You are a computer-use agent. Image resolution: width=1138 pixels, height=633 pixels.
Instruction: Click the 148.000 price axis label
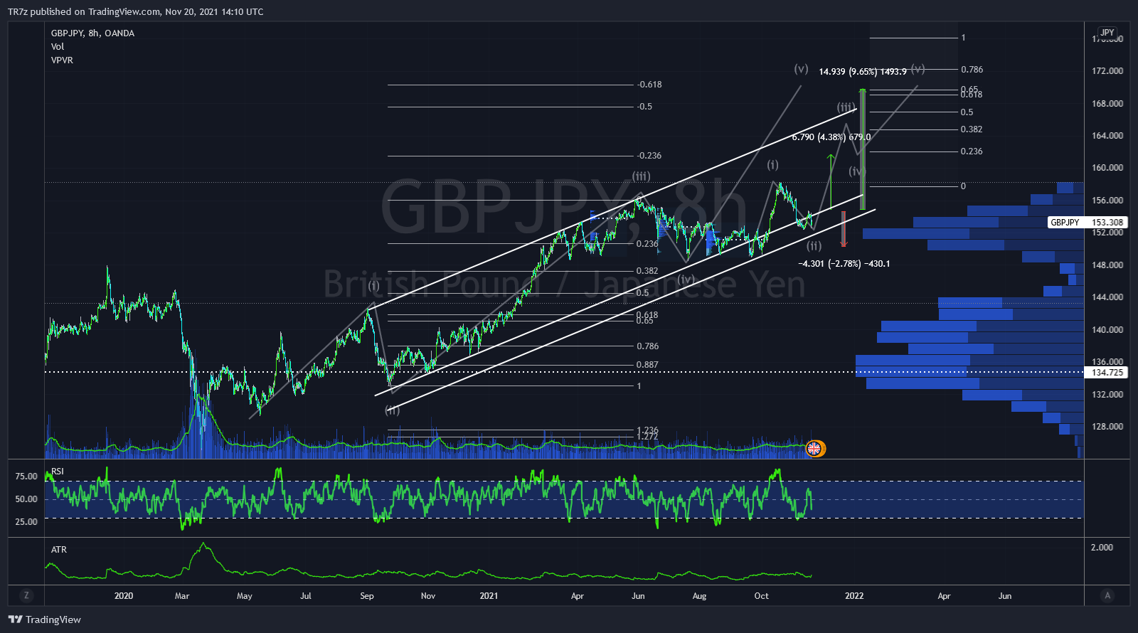pos(1107,265)
